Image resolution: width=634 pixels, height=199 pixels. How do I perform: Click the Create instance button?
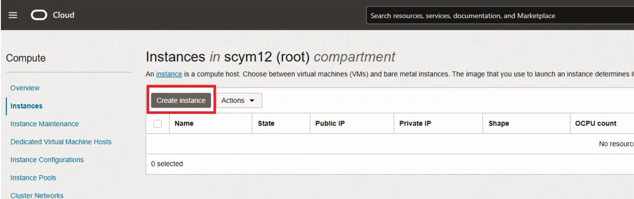181,100
